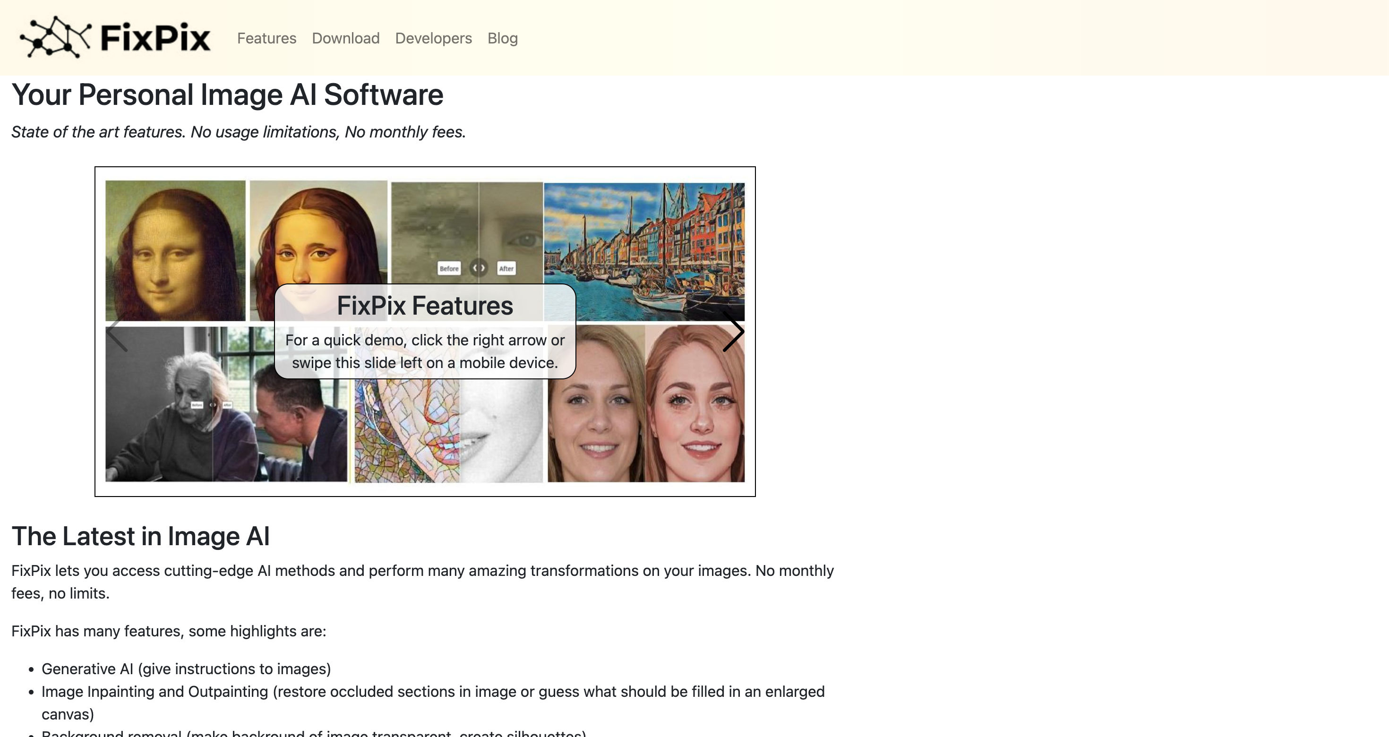Open the Blog nav link
The height and width of the screenshot is (737, 1389).
[503, 38]
